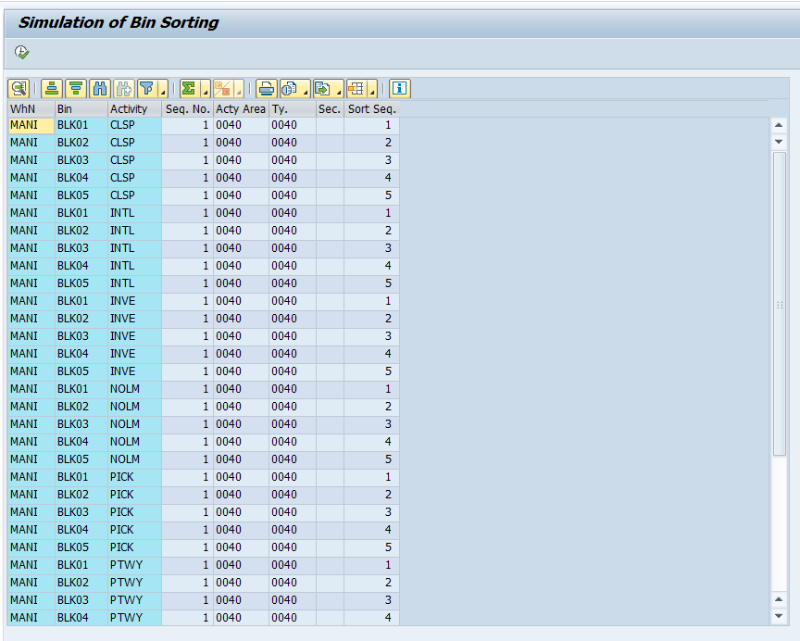Open the layout grid dropdown arrow
Image resolution: width=800 pixels, height=641 pixels.
point(372,92)
